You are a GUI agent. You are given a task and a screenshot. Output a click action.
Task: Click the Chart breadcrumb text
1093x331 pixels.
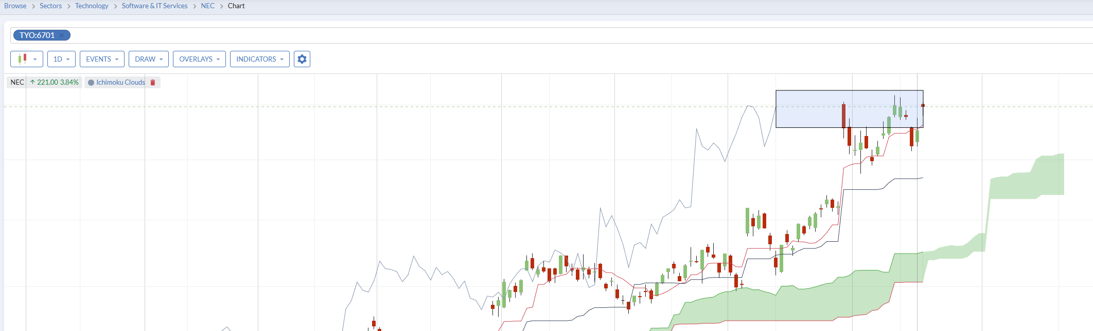click(x=236, y=6)
